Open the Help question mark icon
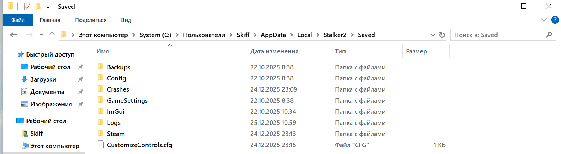This screenshot has height=154, width=561. pos(555,20)
